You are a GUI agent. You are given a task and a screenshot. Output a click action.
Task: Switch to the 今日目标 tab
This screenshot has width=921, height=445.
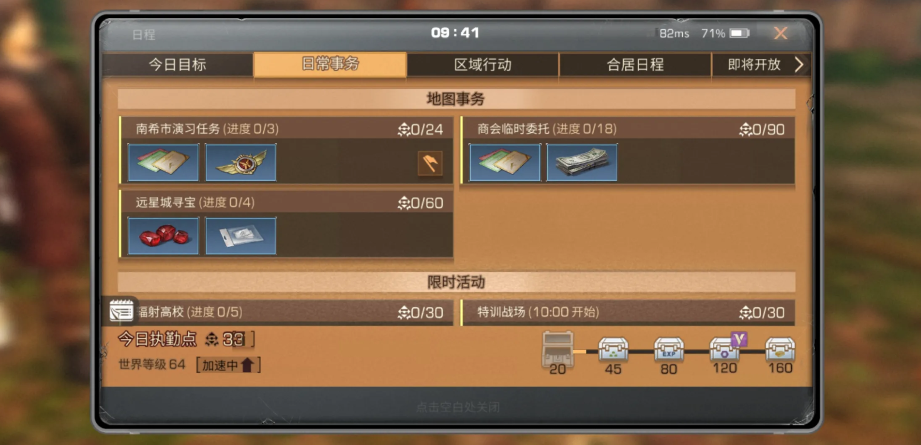coord(178,65)
